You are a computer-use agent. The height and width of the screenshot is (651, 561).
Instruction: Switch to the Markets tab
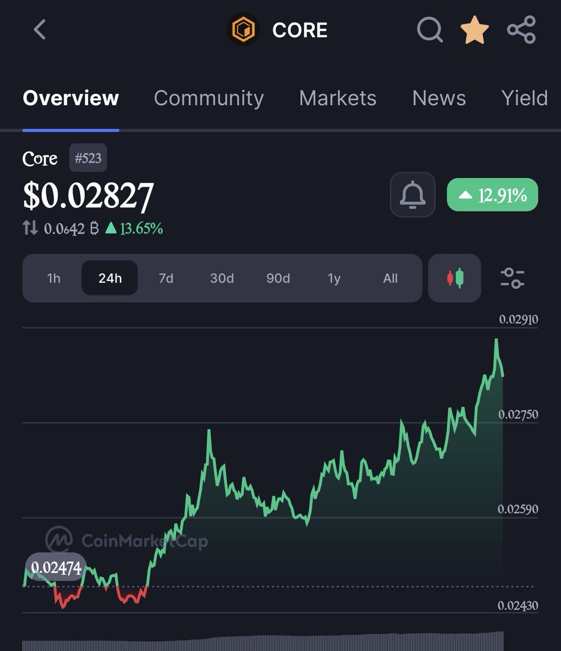(x=337, y=98)
